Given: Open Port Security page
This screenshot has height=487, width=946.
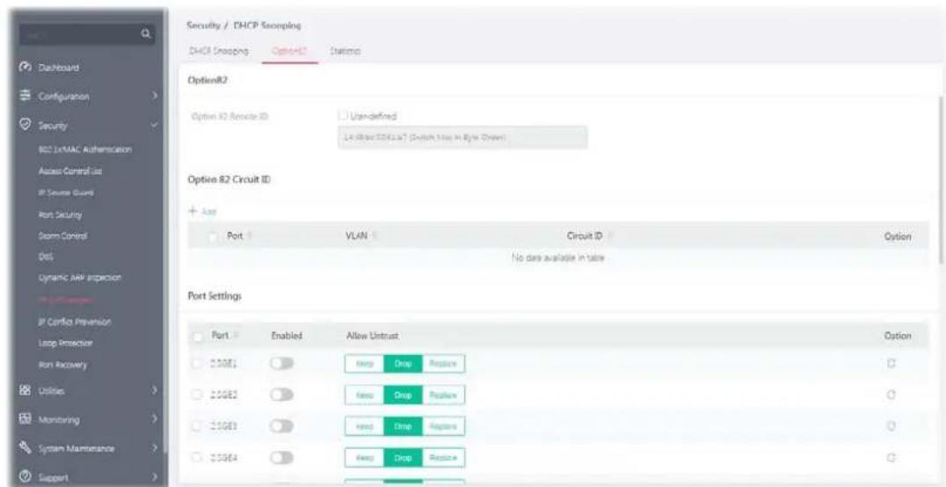Looking at the screenshot, I should click(x=59, y=214).
